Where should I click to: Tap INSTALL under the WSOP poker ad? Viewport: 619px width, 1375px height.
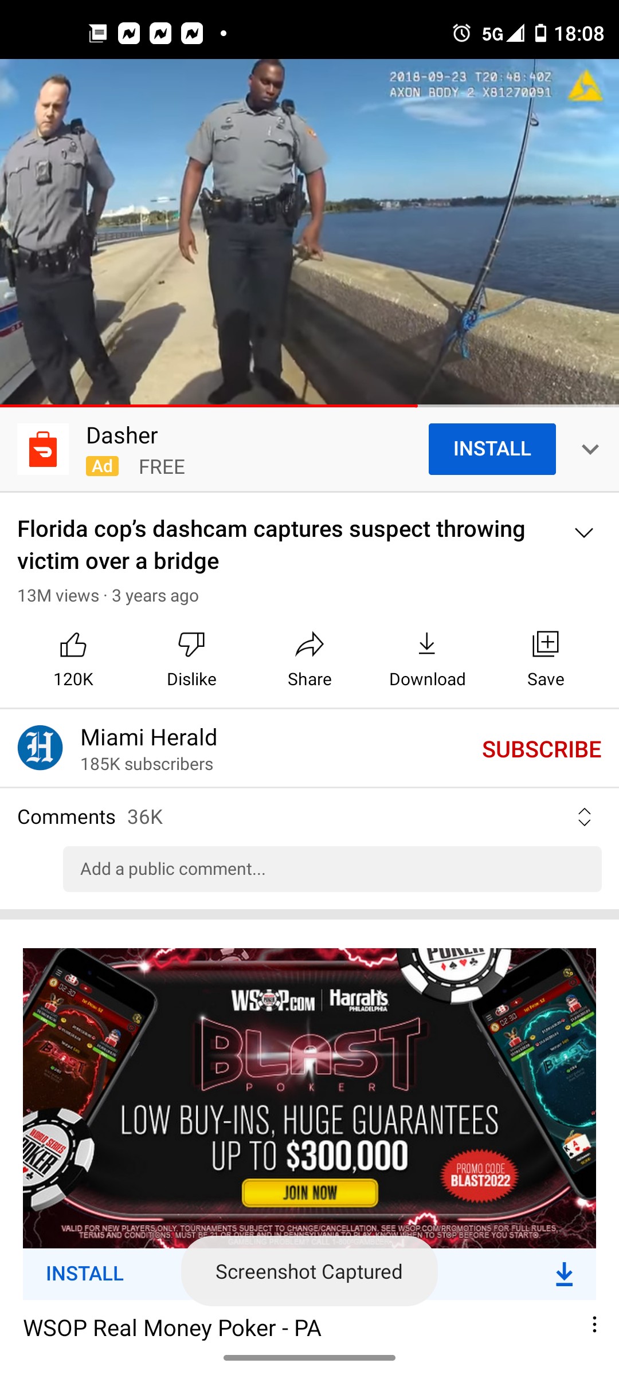pyautogui.click(x=85, y=1274)
